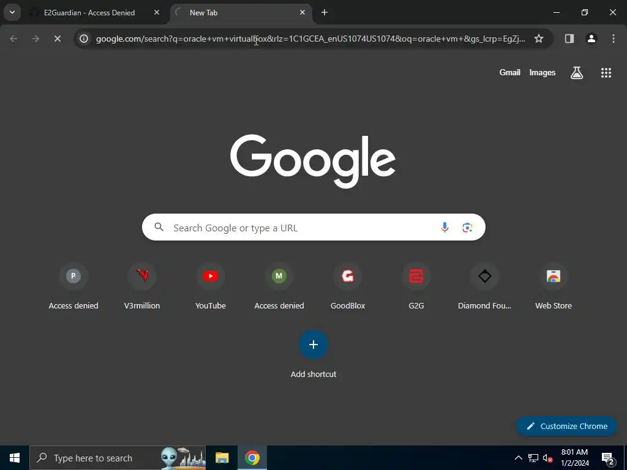
Task: Open the Google apps grid
Action: 606,73
